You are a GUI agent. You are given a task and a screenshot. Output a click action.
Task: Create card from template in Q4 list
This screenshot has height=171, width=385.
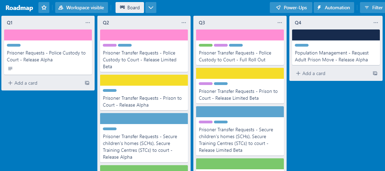tap(375, 73)
